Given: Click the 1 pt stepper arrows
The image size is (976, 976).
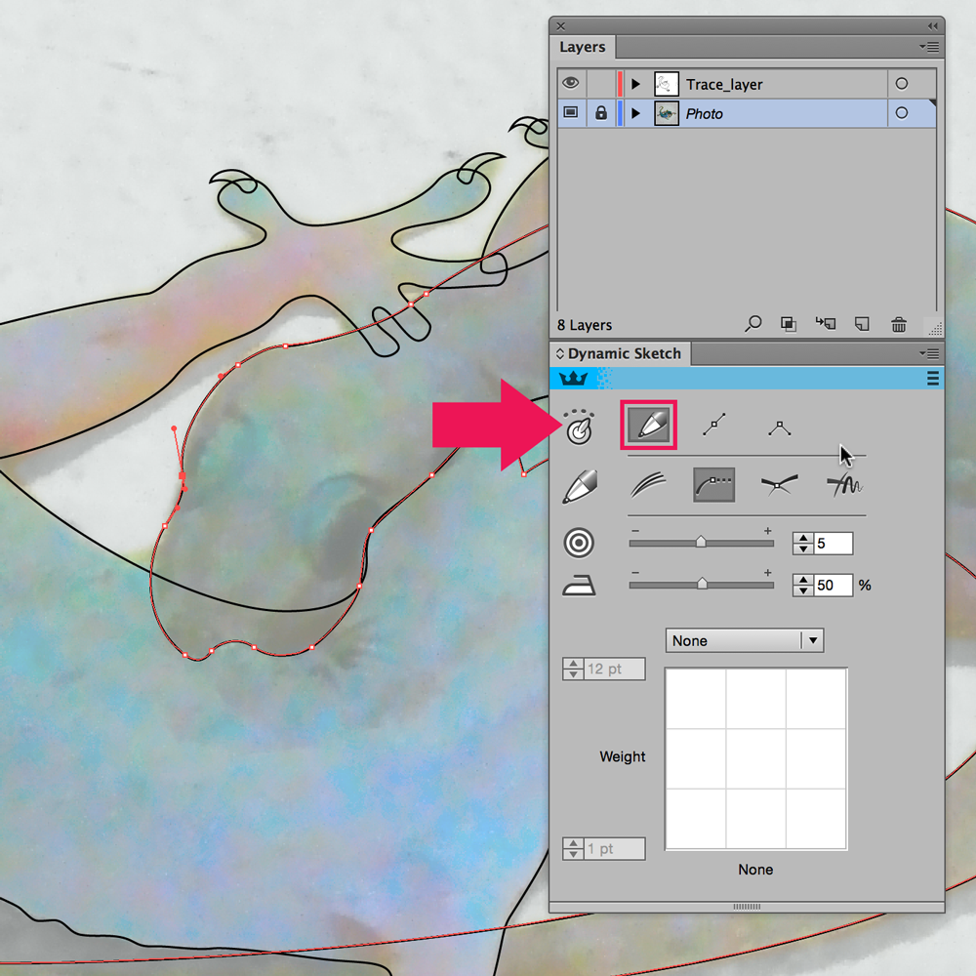Looking at the screenshot, I should coord(573,848).
